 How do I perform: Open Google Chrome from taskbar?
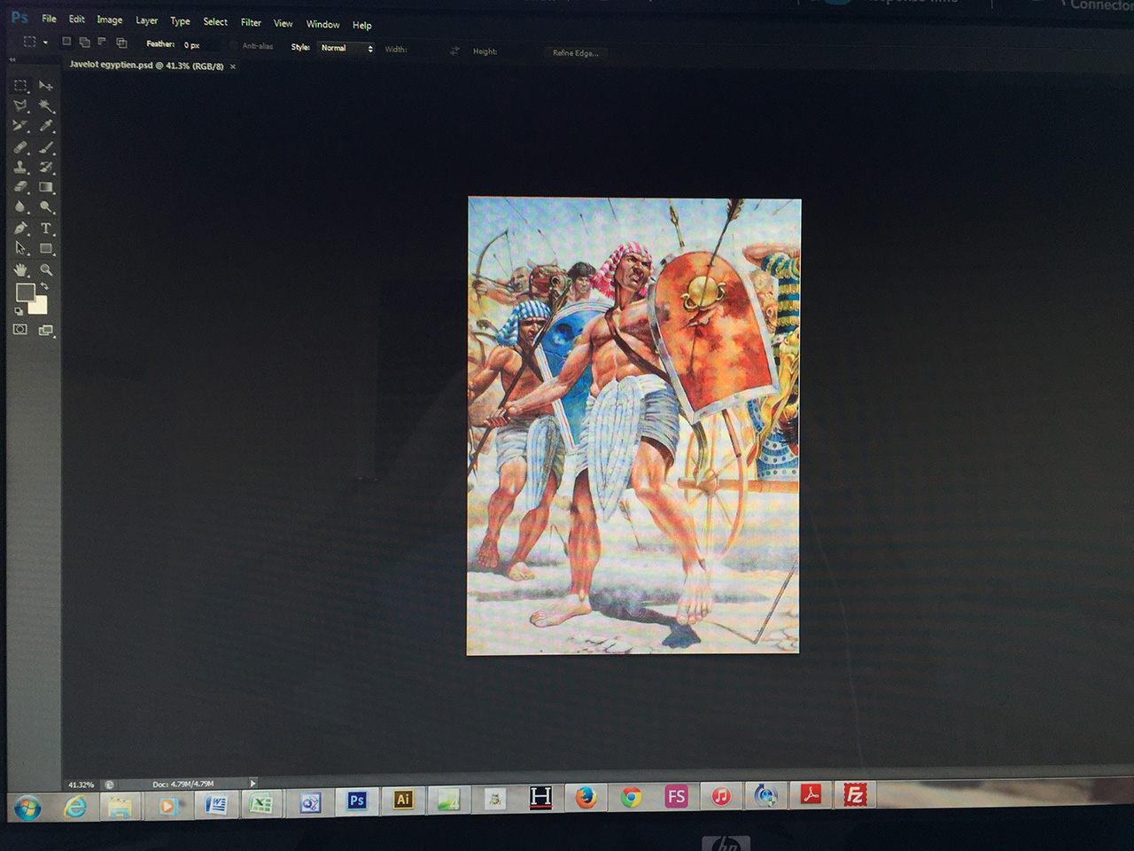coord(631,797)
